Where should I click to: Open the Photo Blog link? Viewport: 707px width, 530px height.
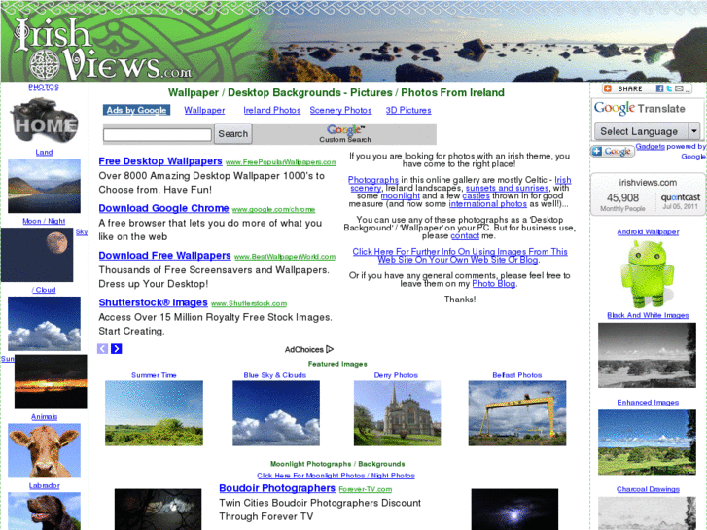tap(494, 284)
